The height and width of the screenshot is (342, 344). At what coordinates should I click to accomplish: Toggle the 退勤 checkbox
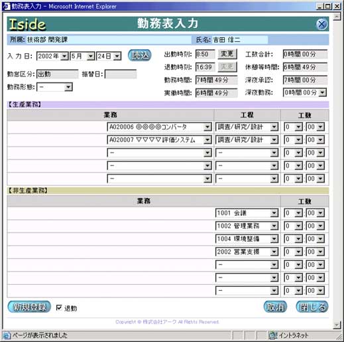point(59,307)
